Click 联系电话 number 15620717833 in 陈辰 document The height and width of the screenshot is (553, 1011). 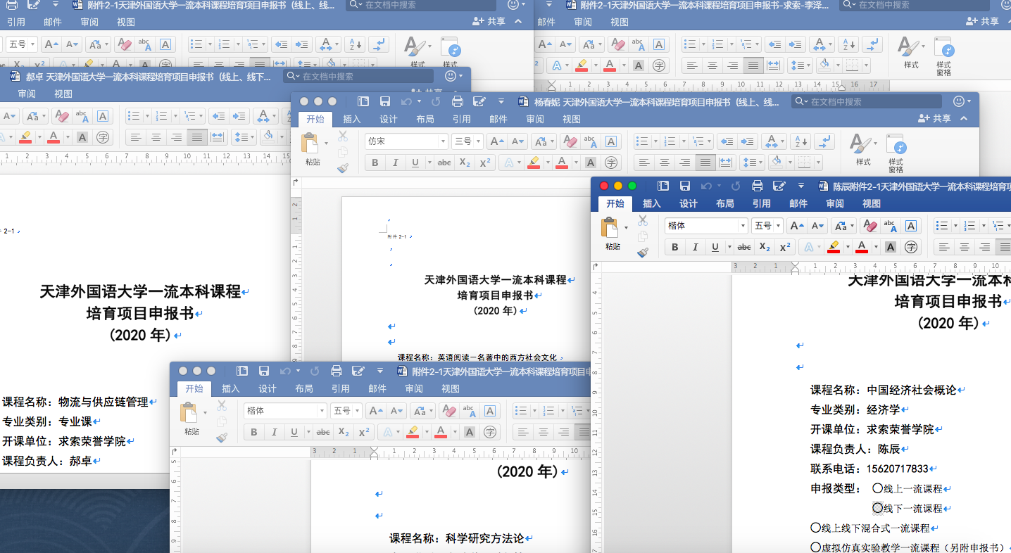[x=897, y=469]
